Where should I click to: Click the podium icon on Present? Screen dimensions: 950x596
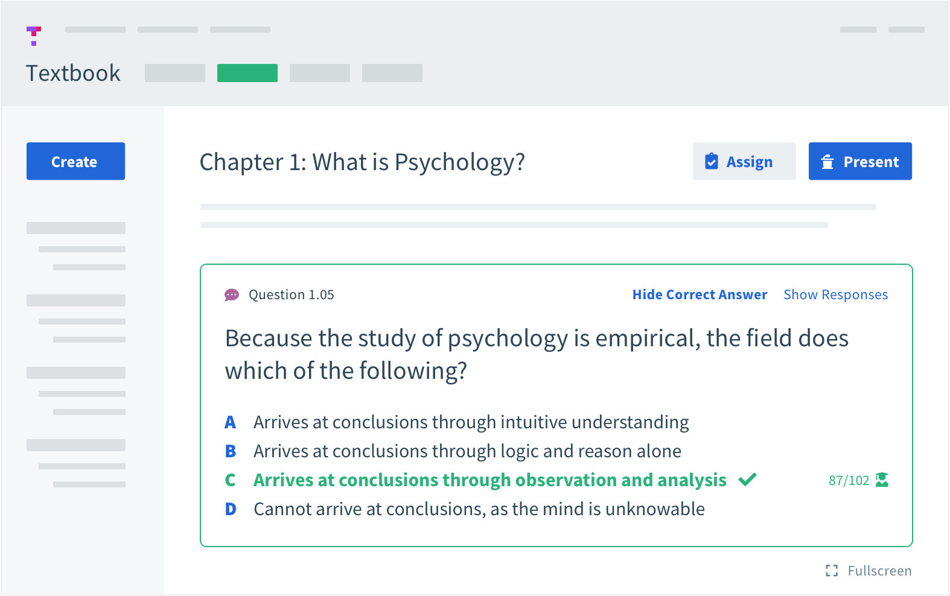pos(827,162)
